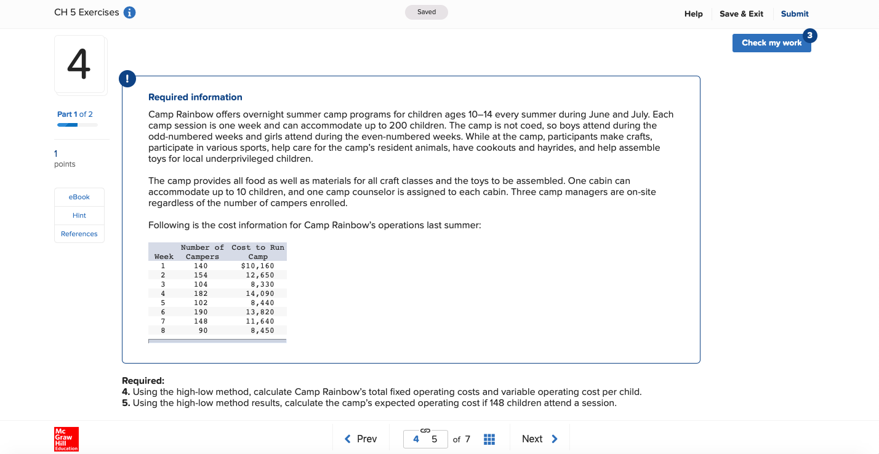Viewport: 879px width, 454px height.
Task: Select the question 4 tile
Action: pyautogui.click(x=80, y=65)
